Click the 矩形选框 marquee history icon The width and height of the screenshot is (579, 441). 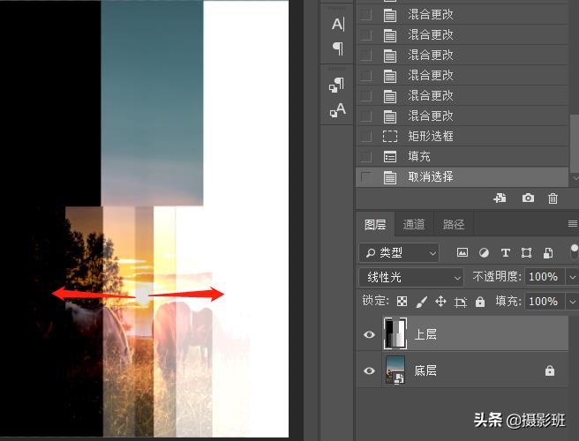point(390,136)
